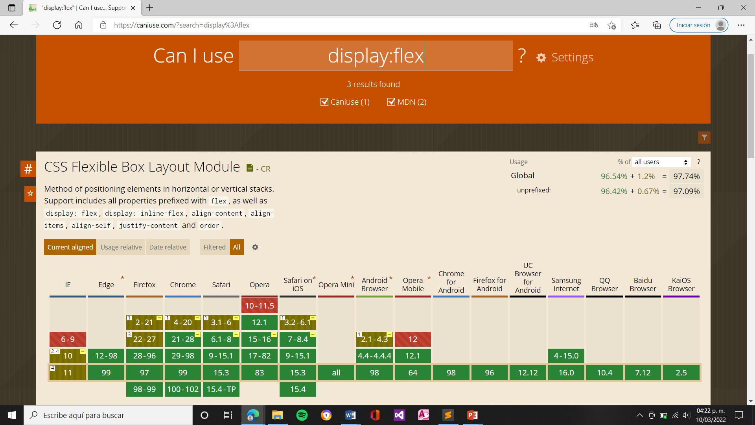The height and width of the screenshot is (425, 755).
Task: View site information lock icon
Action: tap(103, 25)
